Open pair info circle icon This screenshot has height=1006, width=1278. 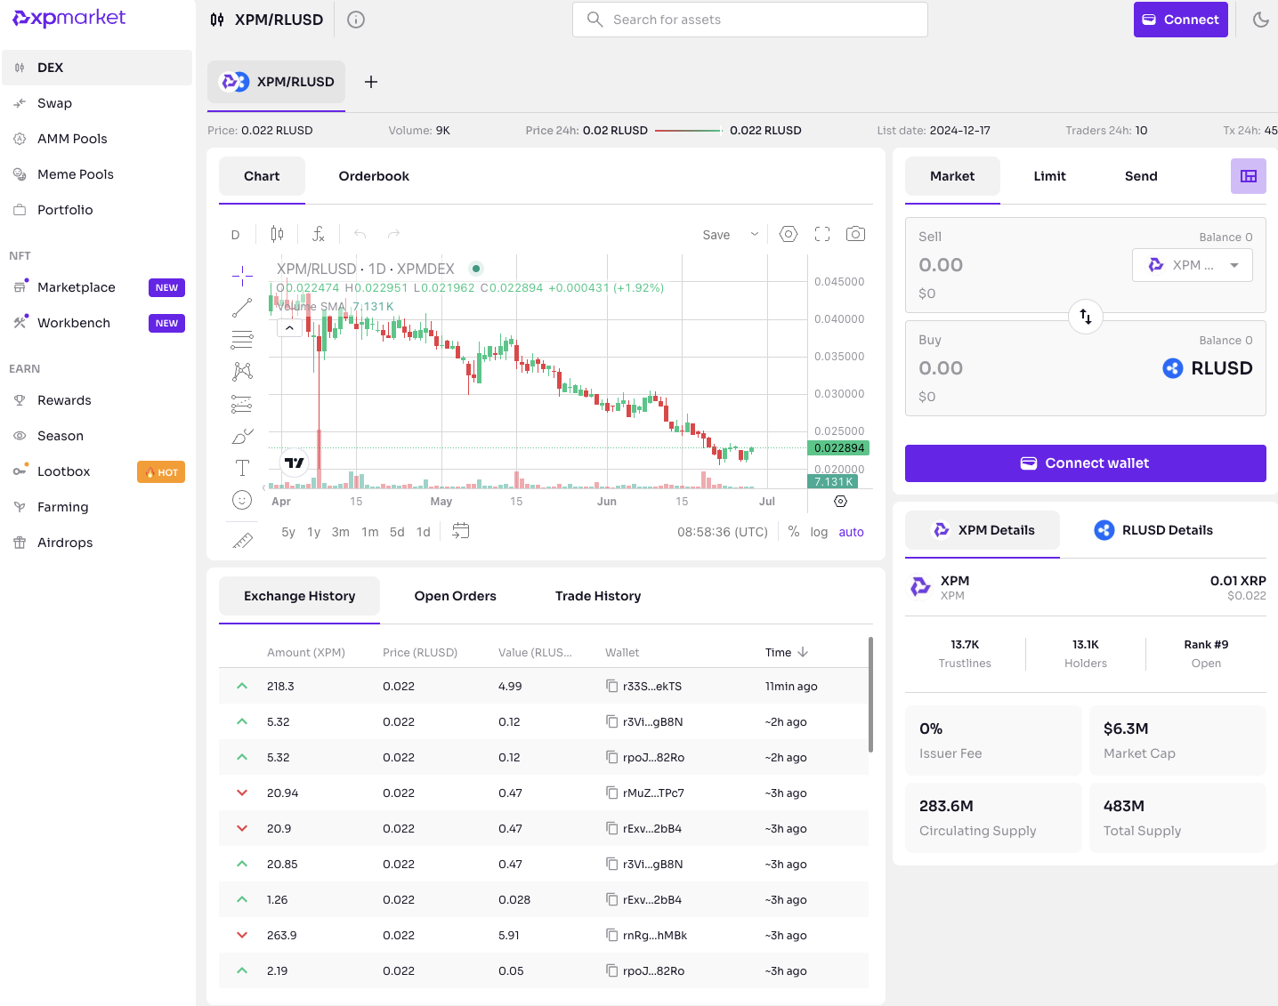356,20
